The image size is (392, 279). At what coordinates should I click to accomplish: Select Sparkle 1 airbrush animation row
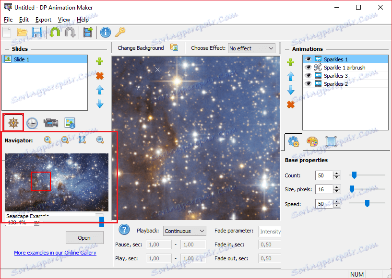[x=346, y=68]
